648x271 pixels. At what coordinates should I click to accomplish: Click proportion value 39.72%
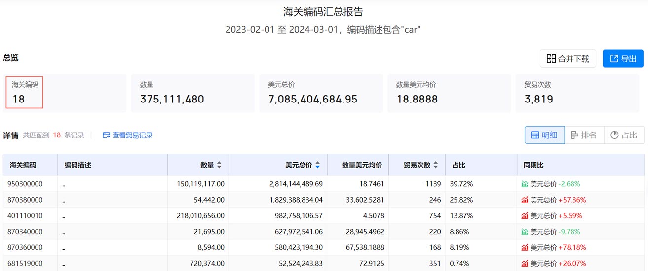point(461,184)
